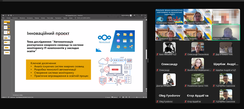Open the Конструктор ribbon tab

30,18
